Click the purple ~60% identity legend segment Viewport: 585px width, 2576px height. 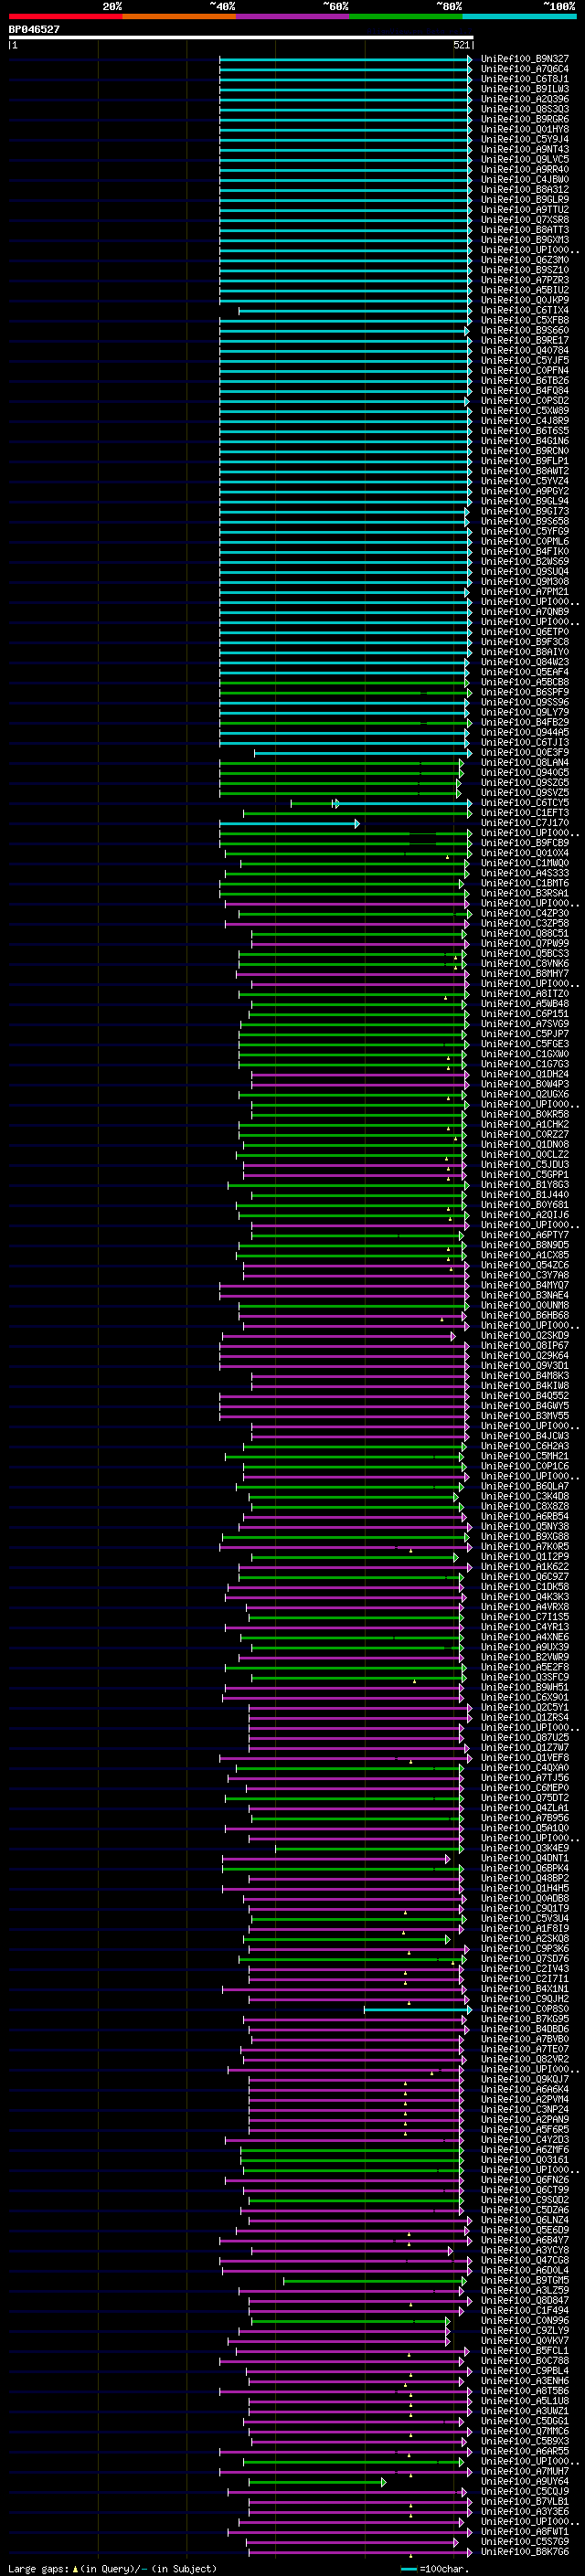click(292, 16)
